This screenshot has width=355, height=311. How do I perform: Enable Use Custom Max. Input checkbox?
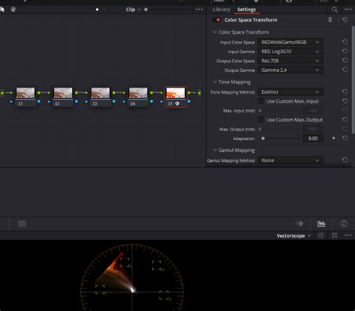click(261, 101)
